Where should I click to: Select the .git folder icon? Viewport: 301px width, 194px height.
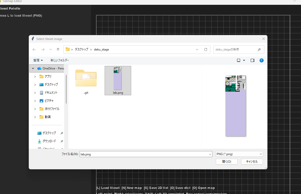tap(86, 78)
